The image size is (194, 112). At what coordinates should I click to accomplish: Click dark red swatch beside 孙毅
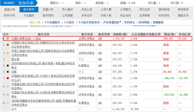coord(8,72)
